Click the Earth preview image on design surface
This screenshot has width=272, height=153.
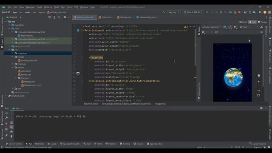(233, 77)
